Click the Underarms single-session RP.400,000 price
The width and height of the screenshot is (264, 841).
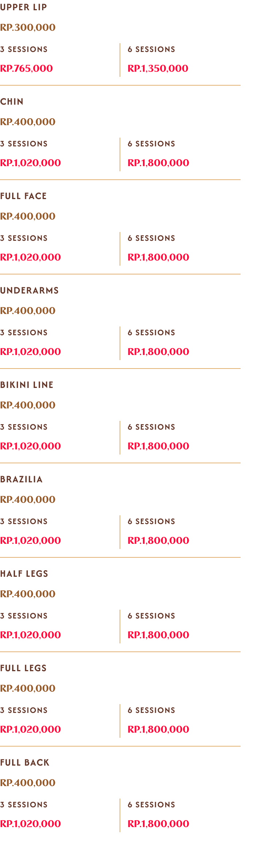pos(28,311)
